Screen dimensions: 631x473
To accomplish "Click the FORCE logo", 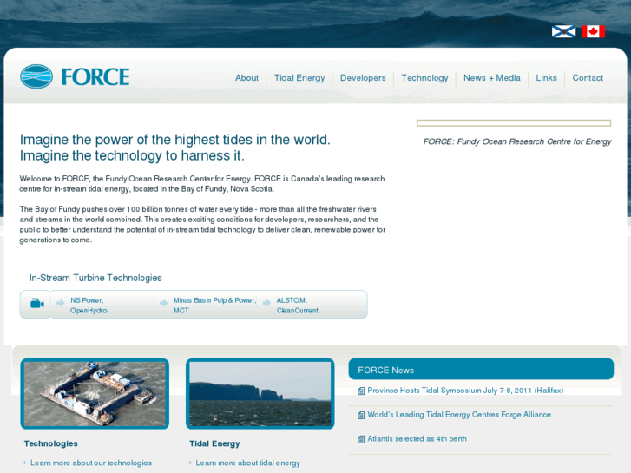I will 75,76.
